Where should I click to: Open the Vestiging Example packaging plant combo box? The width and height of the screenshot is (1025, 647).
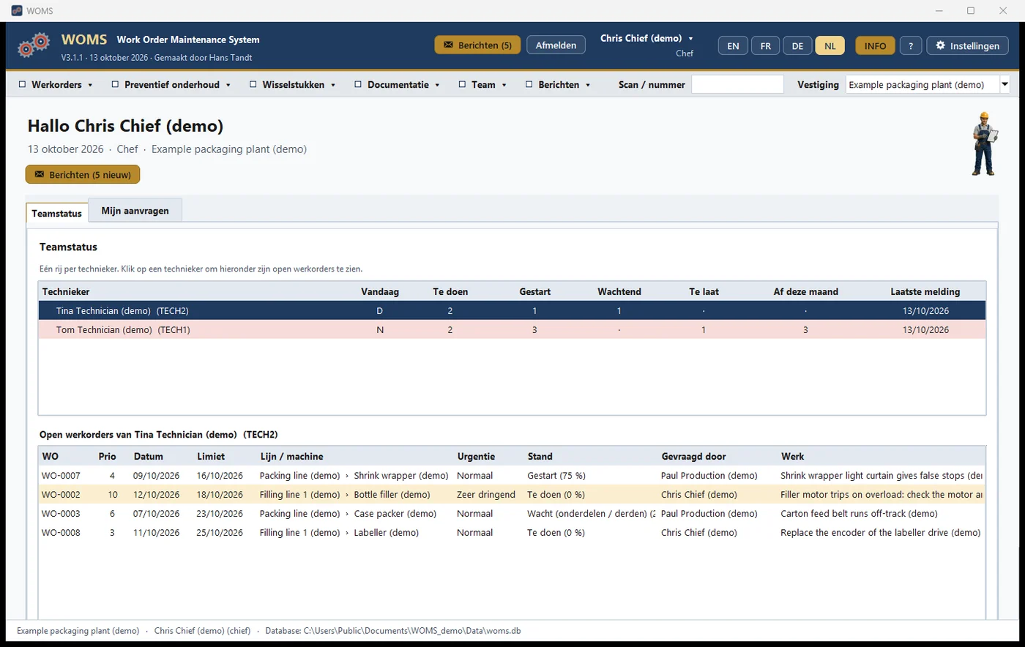pyautogui.click(x=928, y=84)
